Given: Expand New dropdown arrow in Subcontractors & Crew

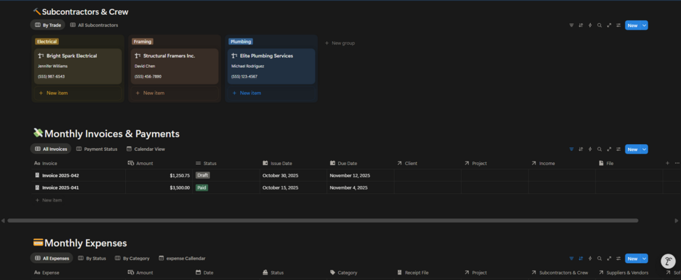Looking at the screenshot, I should pyautogui.click(x=644, y=25).
